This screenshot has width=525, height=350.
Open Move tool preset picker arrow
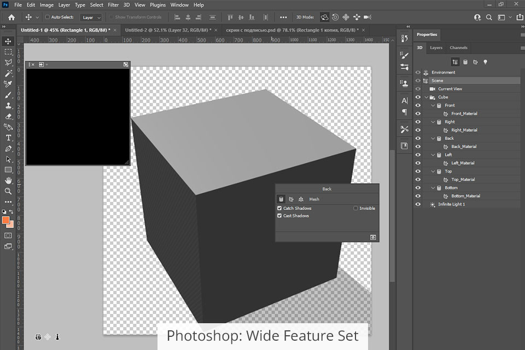click(x=37, y=17)
